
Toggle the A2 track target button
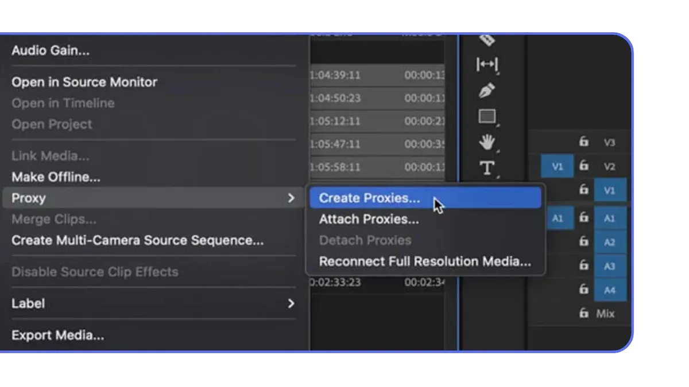(x=610, y=242)
